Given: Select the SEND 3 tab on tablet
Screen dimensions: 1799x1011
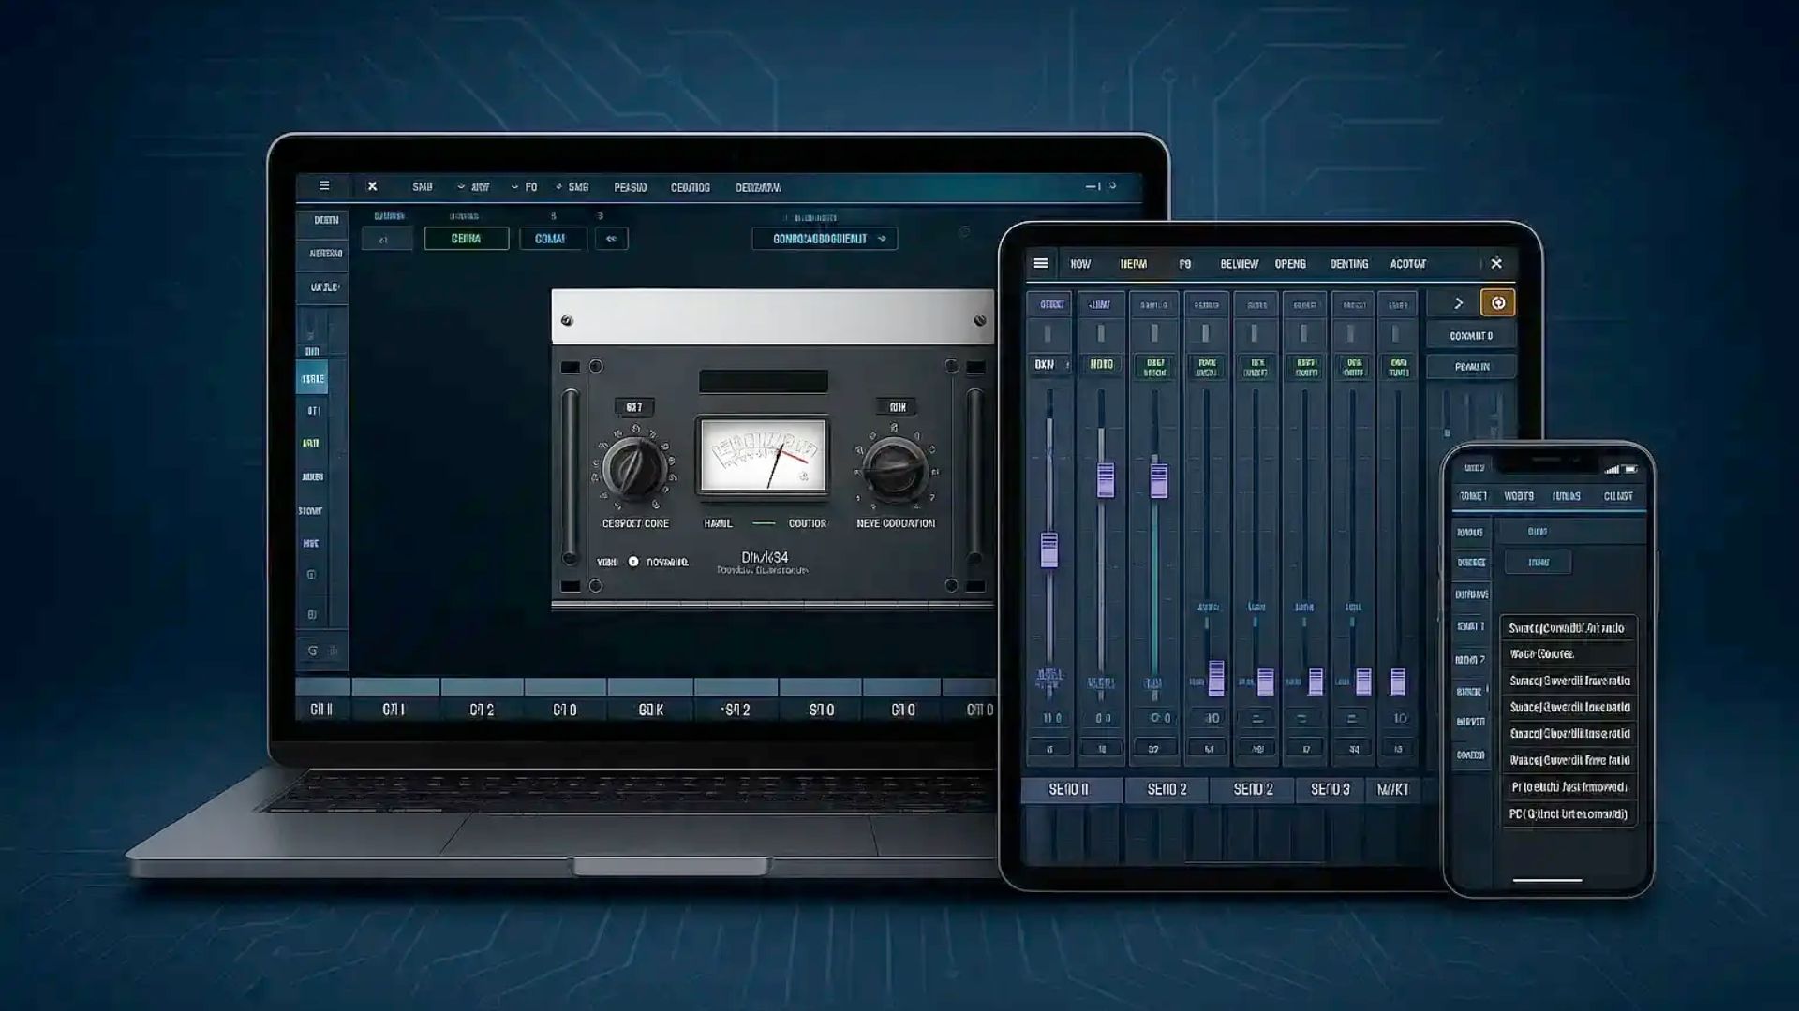Looking at the screenshot, I should 1330,789.
